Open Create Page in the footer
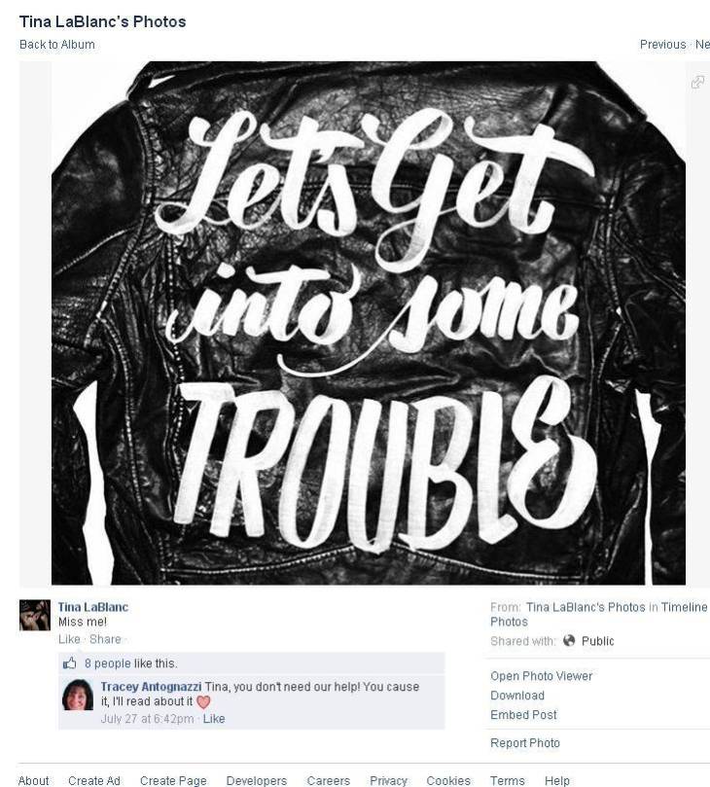Screen dimensions: 710x787 (x=173, y=780)
